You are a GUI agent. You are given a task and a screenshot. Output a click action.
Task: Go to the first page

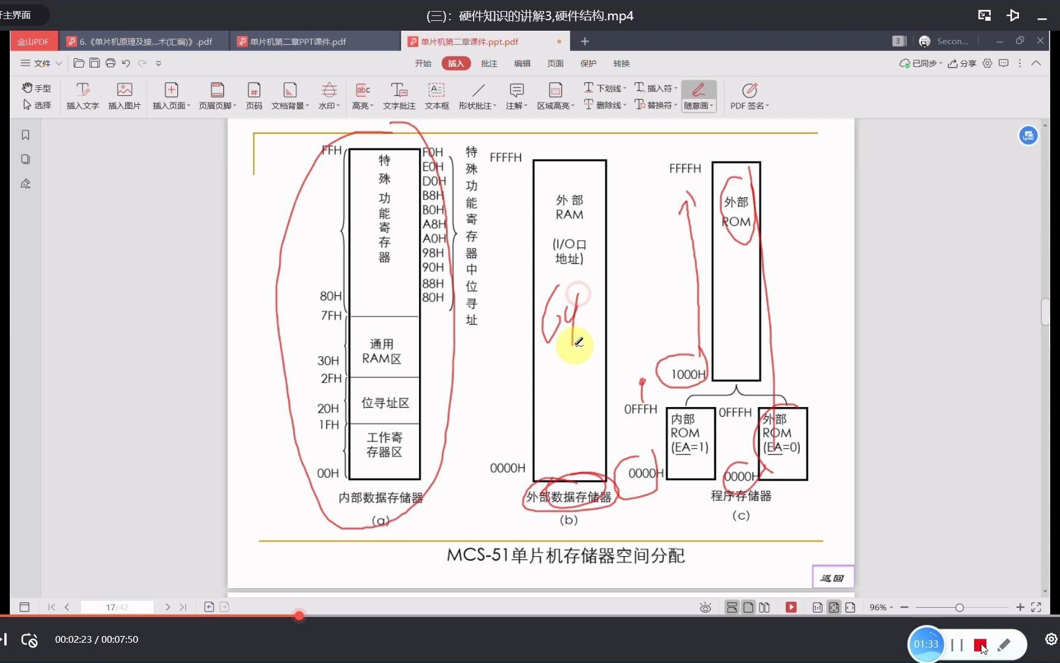[52, 607]
